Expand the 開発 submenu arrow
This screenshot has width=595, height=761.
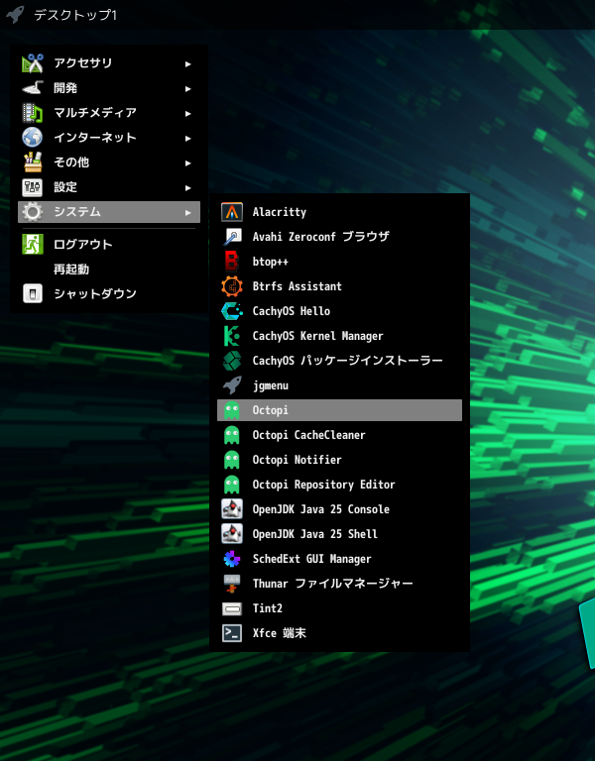click(188, 89)
